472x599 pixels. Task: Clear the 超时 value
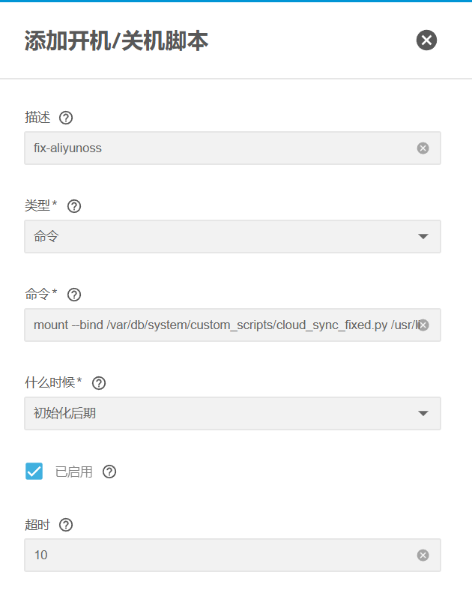click(423, 556)
